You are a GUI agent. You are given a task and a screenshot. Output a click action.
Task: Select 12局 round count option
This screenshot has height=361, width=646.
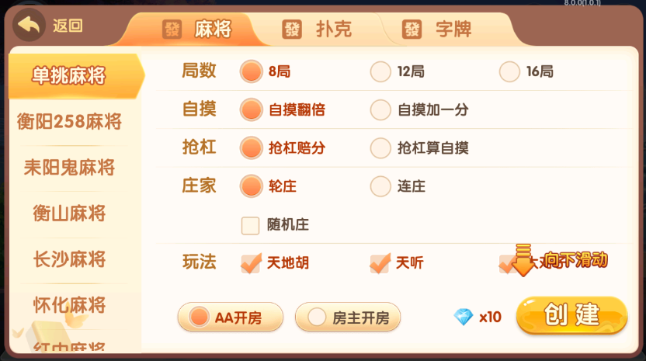pyautogui.click(x=380, y=71)
